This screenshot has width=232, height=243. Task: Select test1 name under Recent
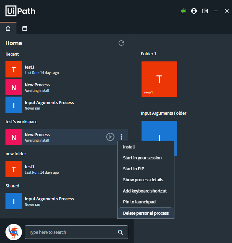coord(29,67)
